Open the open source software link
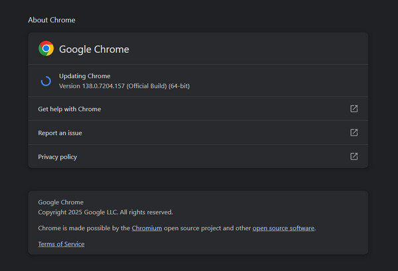 [283, 228]
